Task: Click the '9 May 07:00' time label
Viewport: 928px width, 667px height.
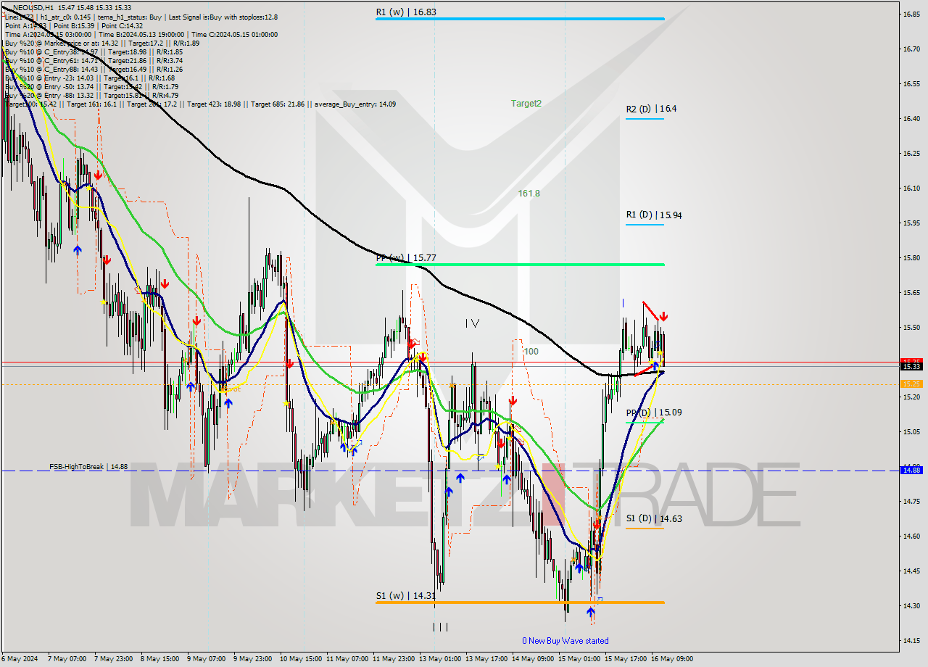Action: point(206,659)
